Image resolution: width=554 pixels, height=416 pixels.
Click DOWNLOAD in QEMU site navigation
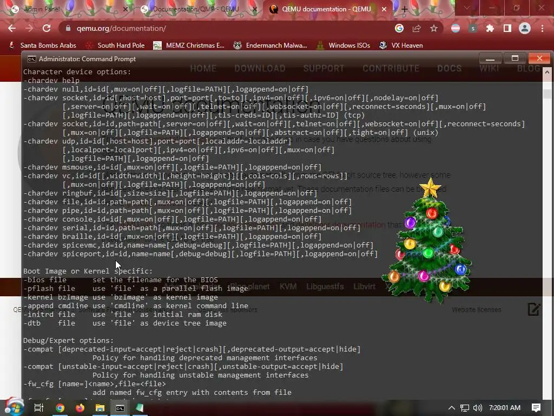pyautogui.click(x=260, y=68)
